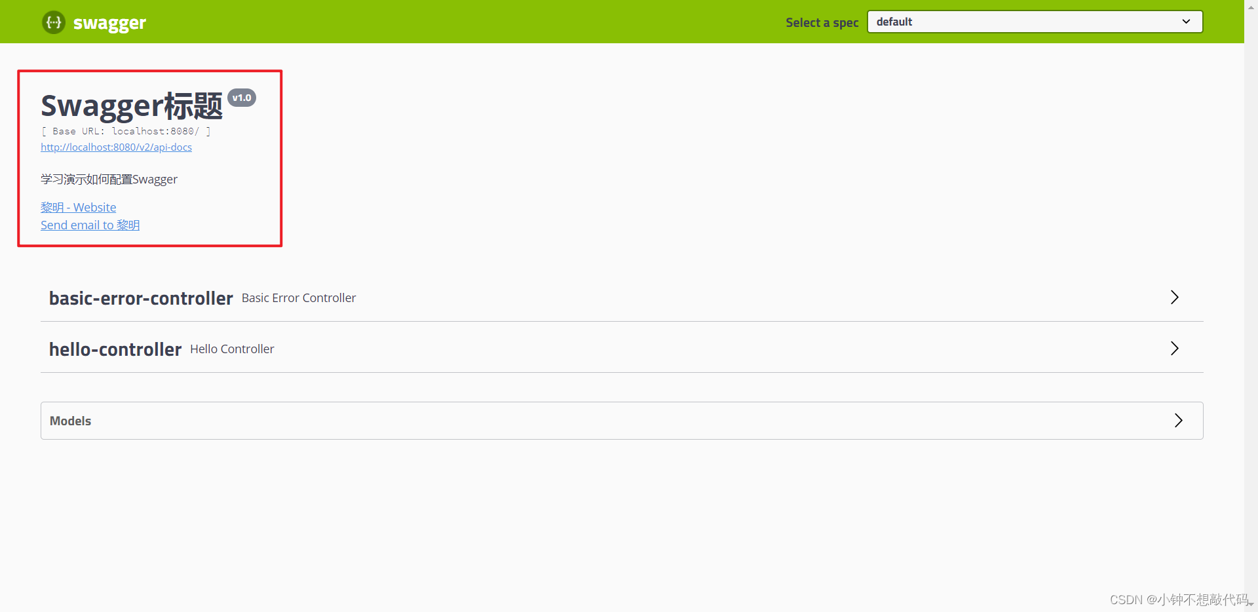Viewport: 1258px width, 612px height.
Task: Click the basic-error-controller heading
Action: (141, 298)
